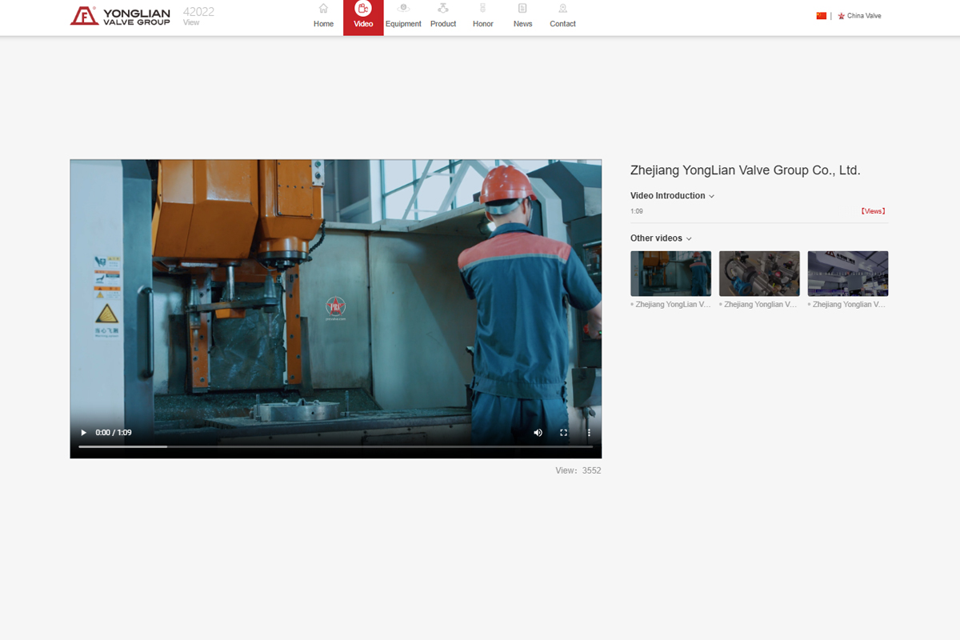Open video more options menu

[589, 433]
